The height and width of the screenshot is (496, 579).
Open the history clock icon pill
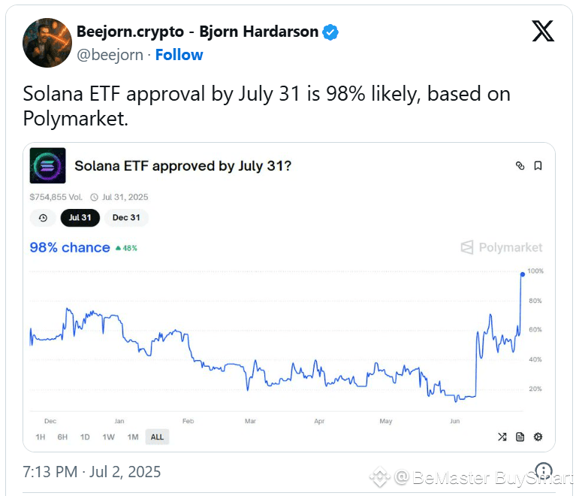tap(43, 218)
